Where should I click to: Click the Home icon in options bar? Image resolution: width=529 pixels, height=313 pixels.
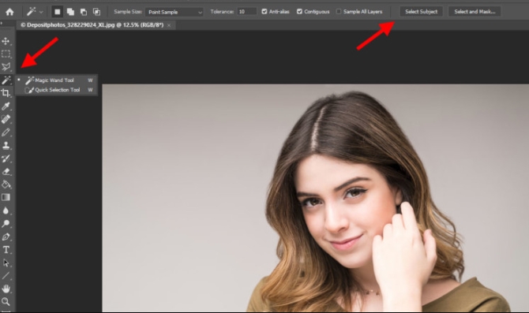9,12
